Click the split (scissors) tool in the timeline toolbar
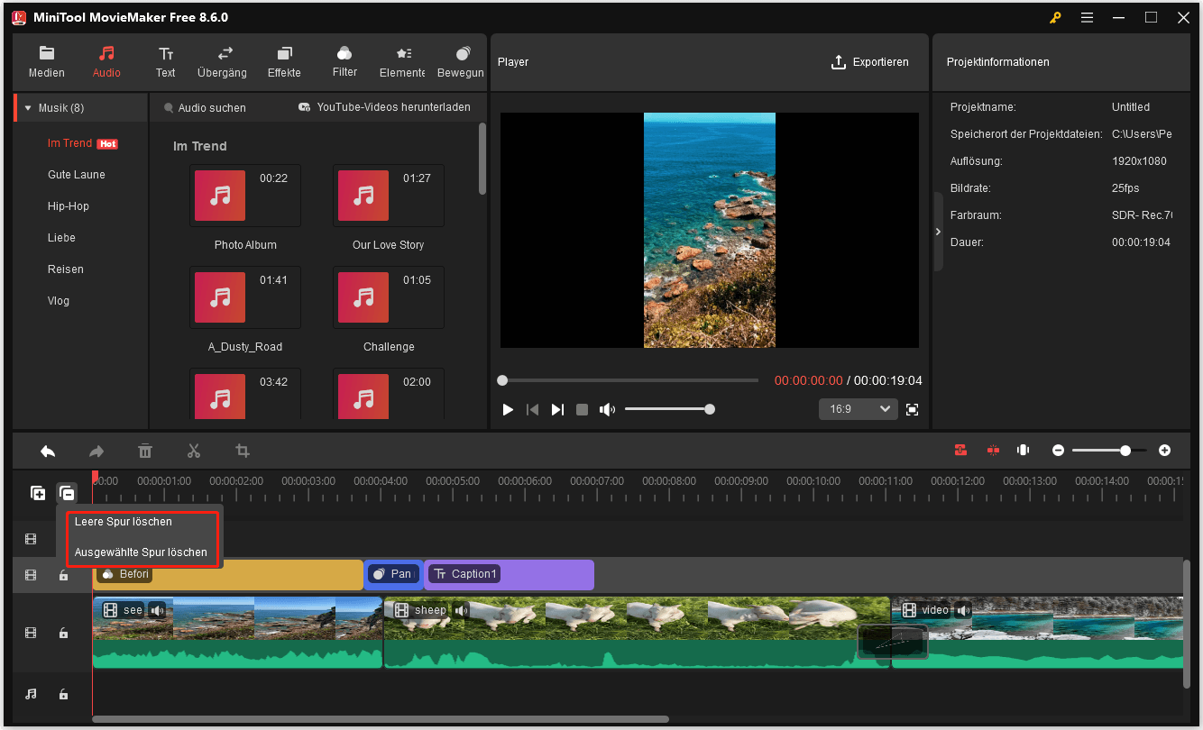This screenshot has height=730, width=1203. [x=193, y=450]
